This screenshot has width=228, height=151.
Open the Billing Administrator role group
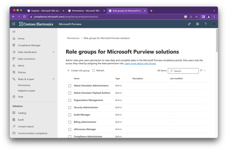pyautogui.click(x=85, y=122)
